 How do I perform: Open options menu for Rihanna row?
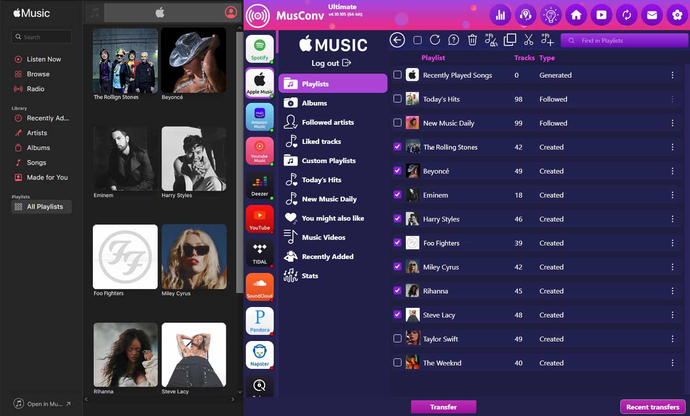(x=673, y=291)
